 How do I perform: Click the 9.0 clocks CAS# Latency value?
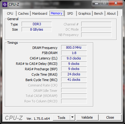pyautogui.click(x=74, y=58)
